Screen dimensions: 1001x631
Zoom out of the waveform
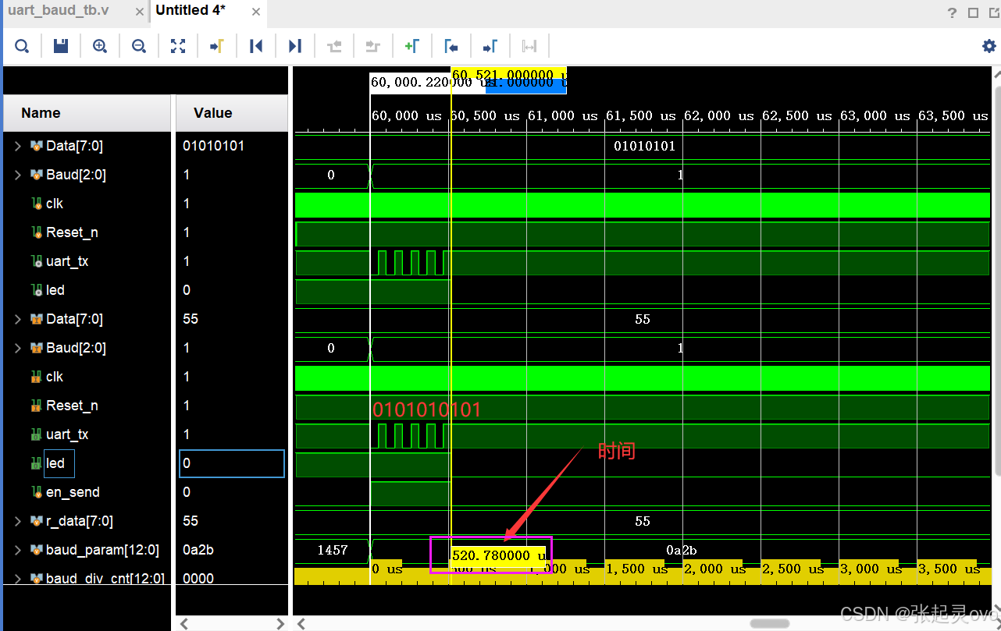coord(139,47)
